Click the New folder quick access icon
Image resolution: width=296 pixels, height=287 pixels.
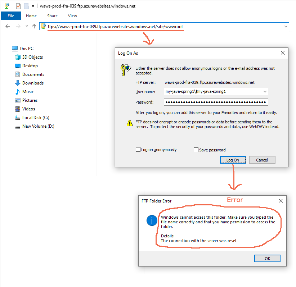click(x=26, y=6)
